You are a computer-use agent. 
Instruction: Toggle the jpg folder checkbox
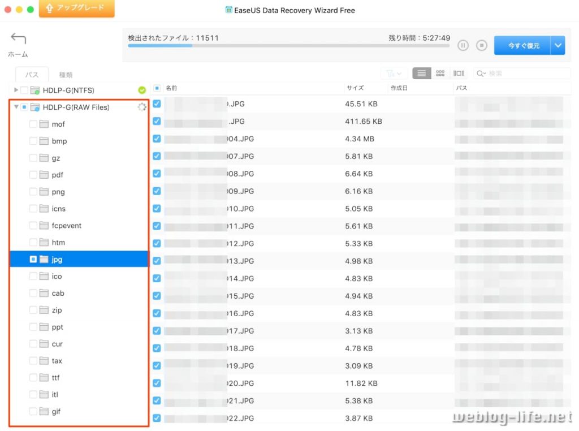click(x=33, y=259)
